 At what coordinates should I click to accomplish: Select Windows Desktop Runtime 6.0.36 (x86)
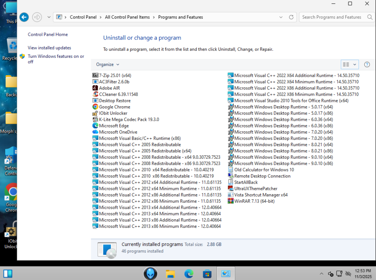[280, 126]
